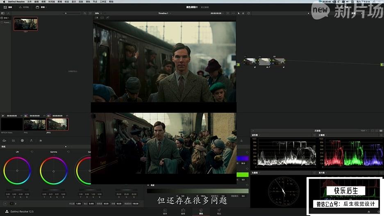
Task: Open the vectorscope type dropdown
Action: pyautogui.click(x=256, y=173)
